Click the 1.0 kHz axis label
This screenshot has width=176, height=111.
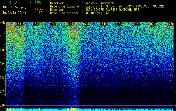tap(3, 50)
